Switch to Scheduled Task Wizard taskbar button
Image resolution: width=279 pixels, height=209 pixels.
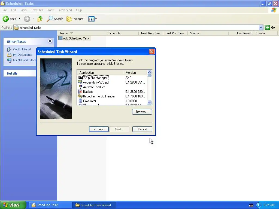(x=94, y=205)
